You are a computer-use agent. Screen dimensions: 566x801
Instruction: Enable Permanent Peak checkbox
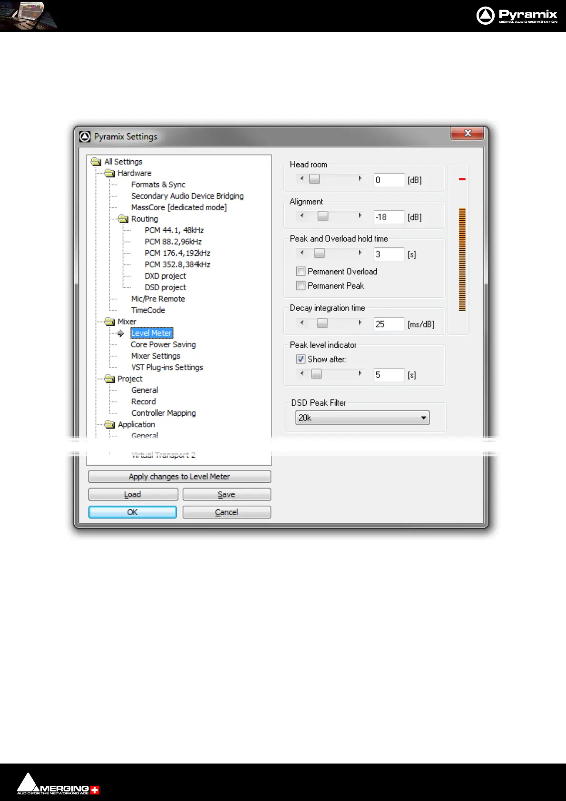tap(301, 285)
